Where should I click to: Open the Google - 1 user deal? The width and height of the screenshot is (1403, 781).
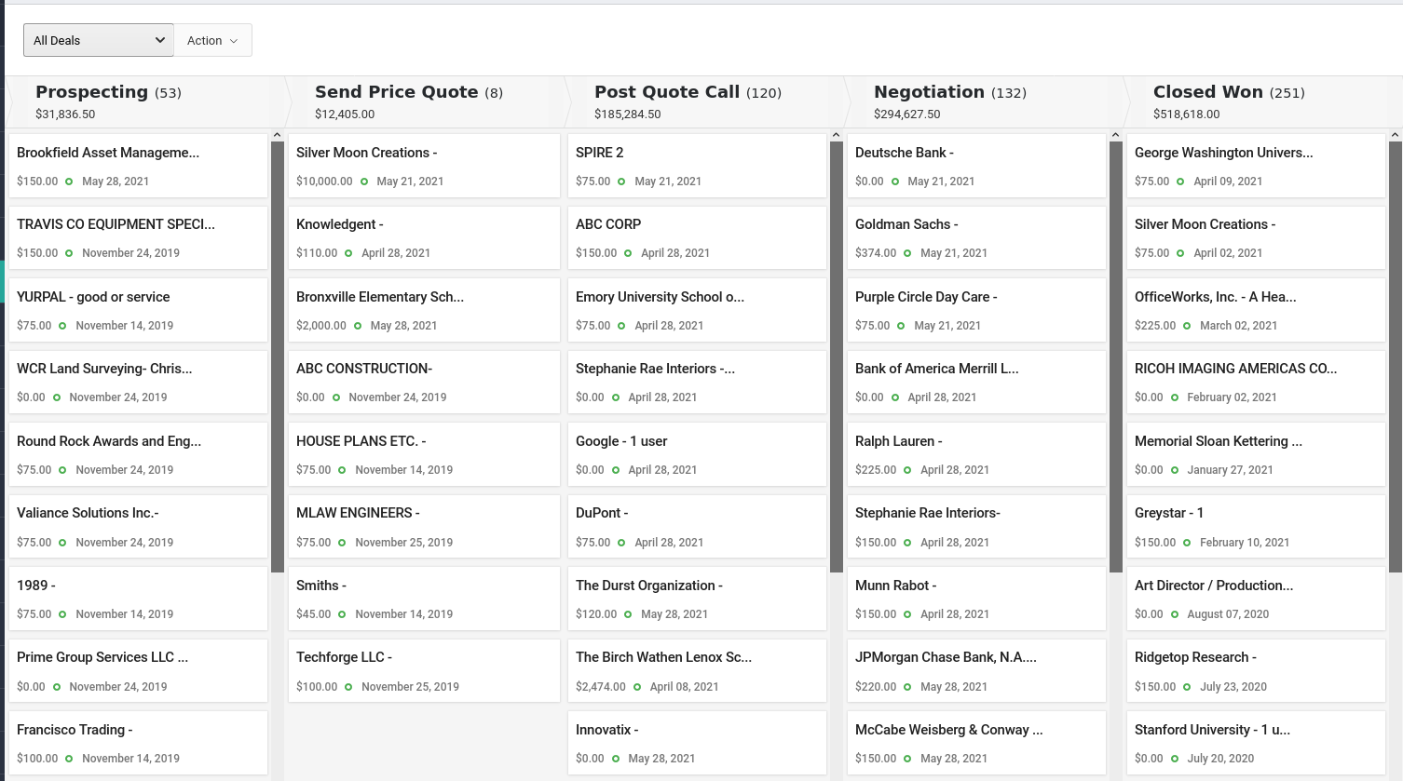[x=697, y=454]
